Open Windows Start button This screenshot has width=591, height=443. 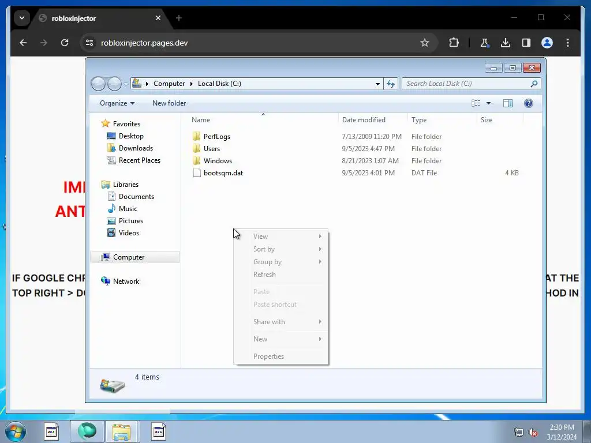(x=16, y=431)
